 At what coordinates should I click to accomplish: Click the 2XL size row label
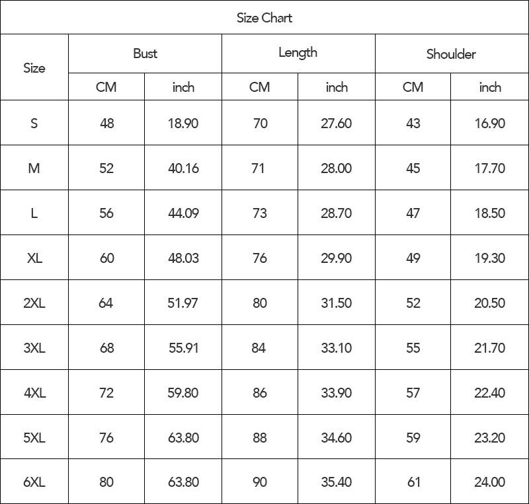[34, 303]
